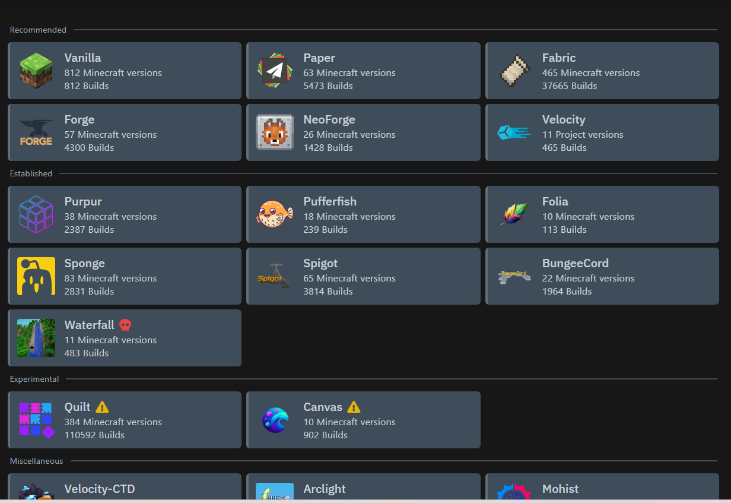Click the warning triangle beside Canvas
Viewport: 731px width, 503px height.
[x=354, y=407]
